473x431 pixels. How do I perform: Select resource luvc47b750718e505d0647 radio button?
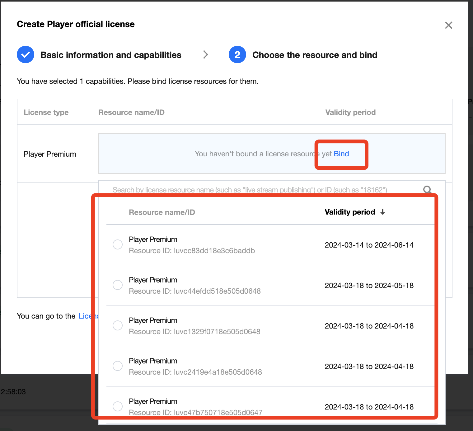coord(118,406)
